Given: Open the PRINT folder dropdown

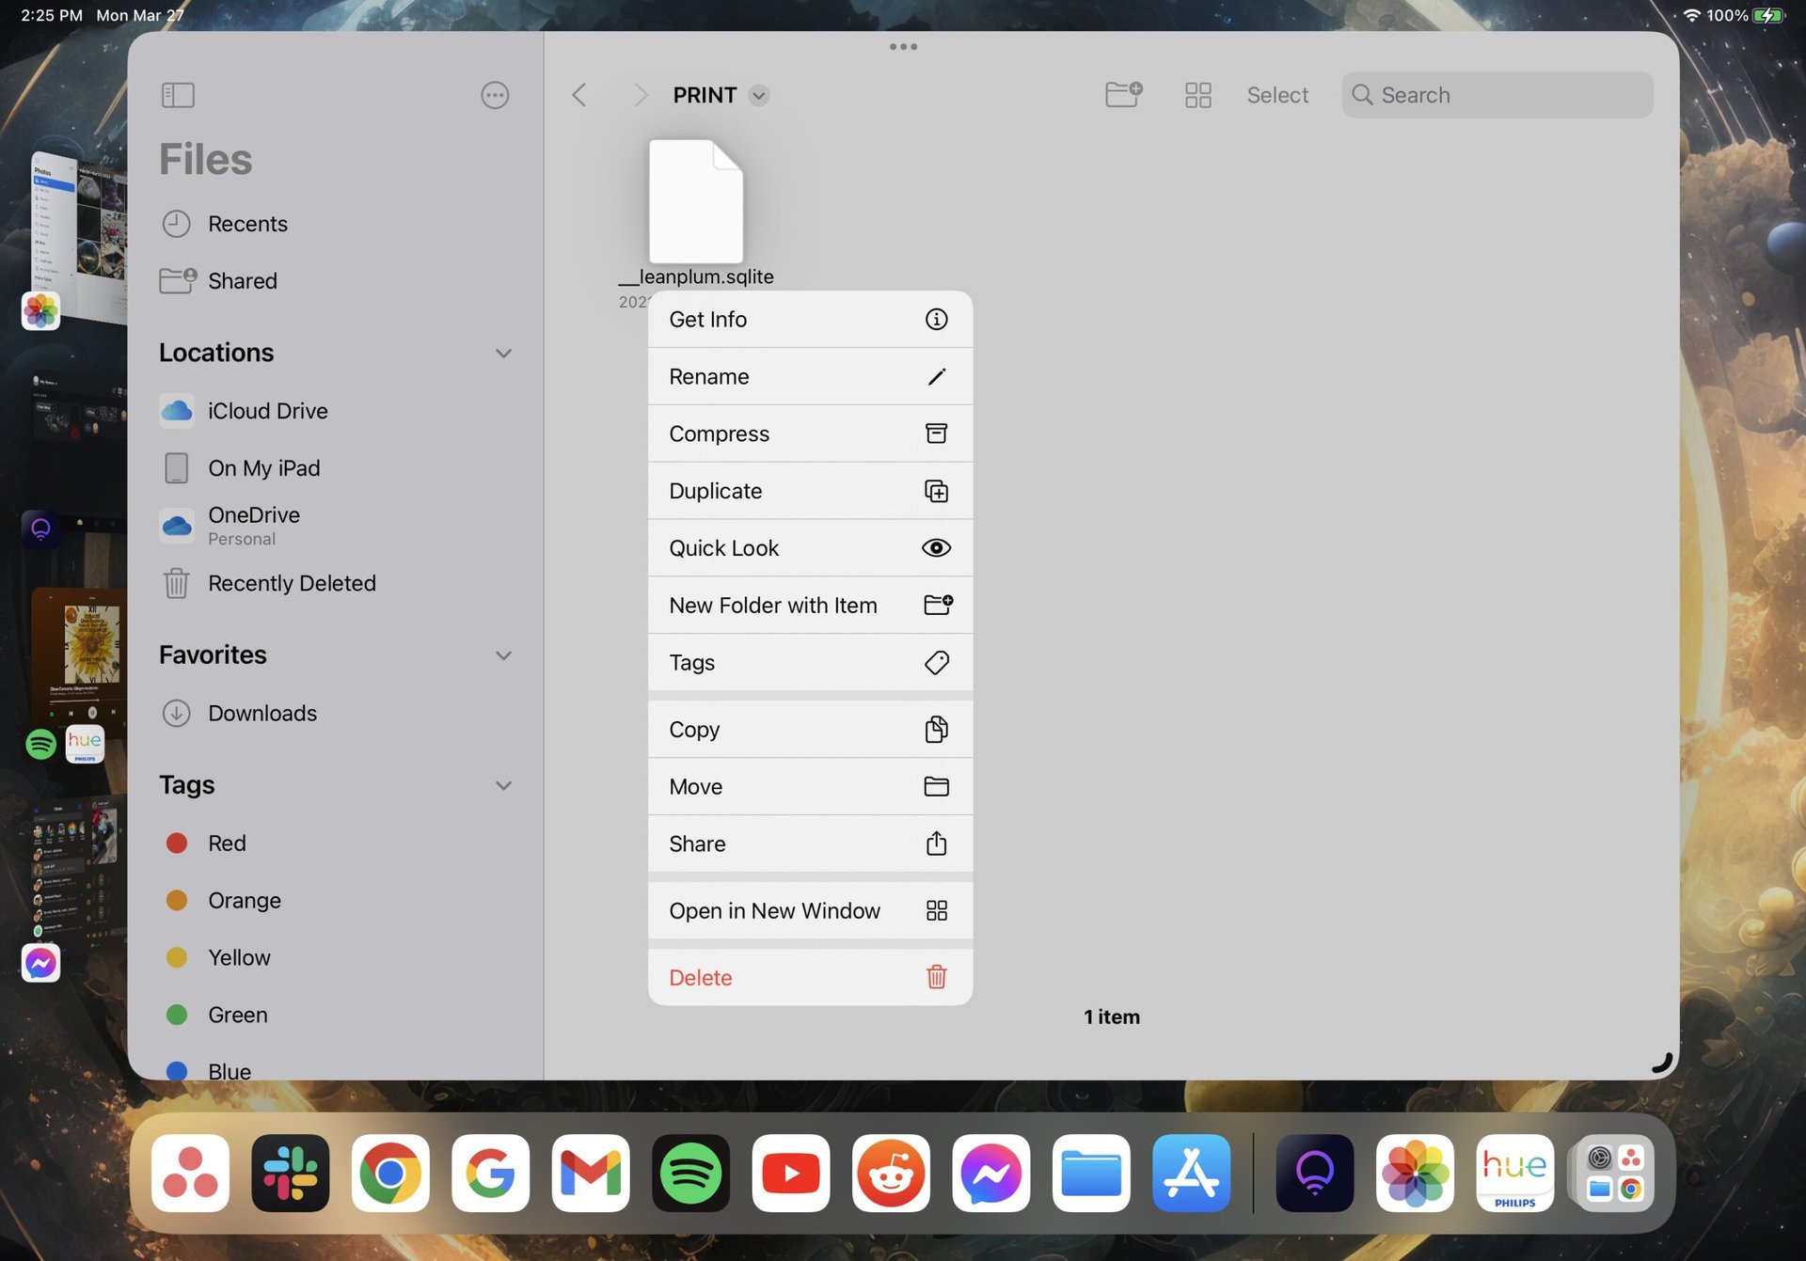Looking at the screenshot, I should 762,95.
